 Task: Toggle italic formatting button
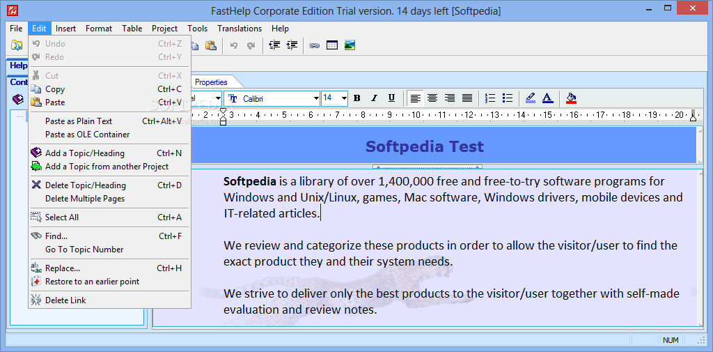pyautogui.click(x=374, y=98)
